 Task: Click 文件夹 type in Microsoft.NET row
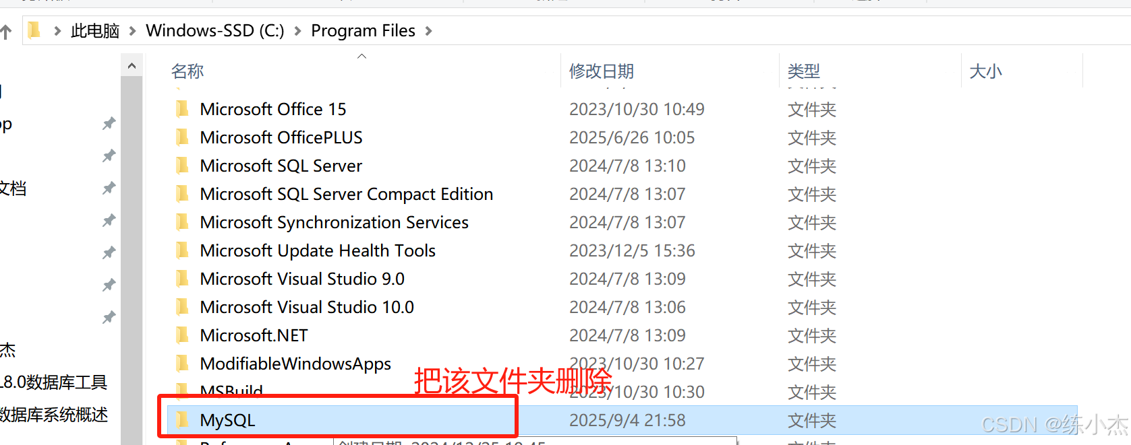coord(812,335)
